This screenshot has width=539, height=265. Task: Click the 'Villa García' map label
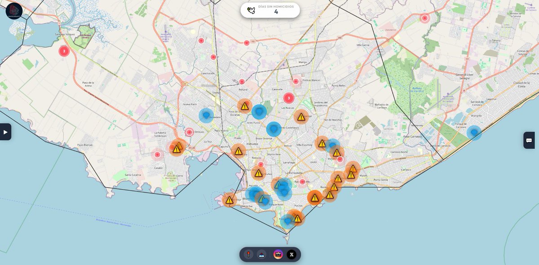click(x=364, y=45)
